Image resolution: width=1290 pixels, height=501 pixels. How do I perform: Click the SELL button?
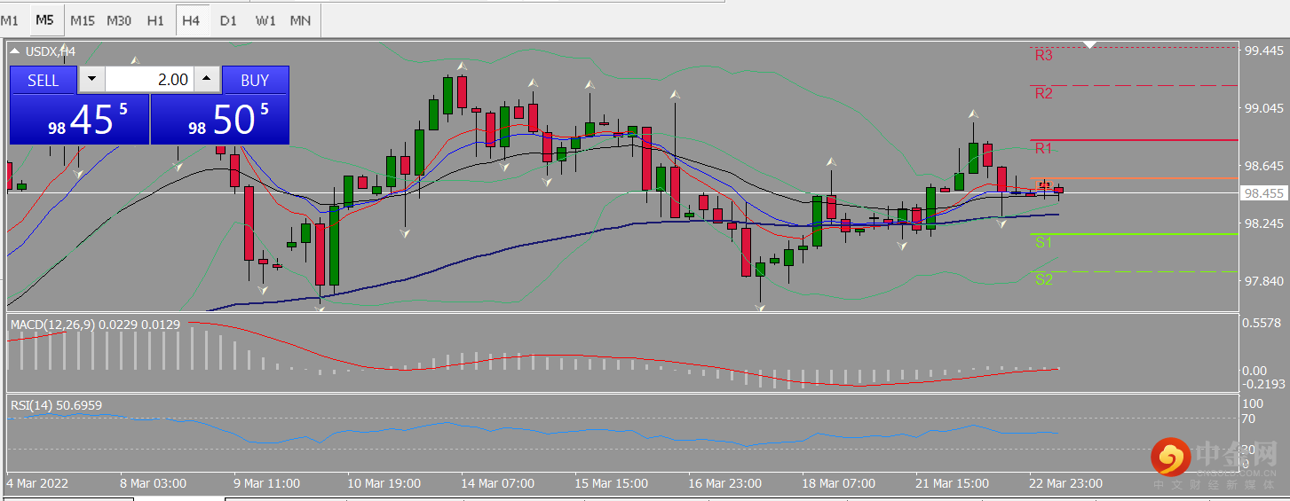(x=44, y=80)
